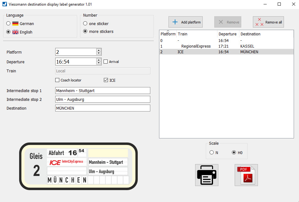Choose the more stickers option
299x202 pixels.
tap(85, 31)
